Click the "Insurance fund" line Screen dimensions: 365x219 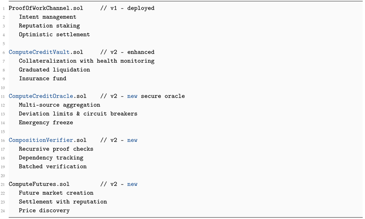click(x=42, y=78)
